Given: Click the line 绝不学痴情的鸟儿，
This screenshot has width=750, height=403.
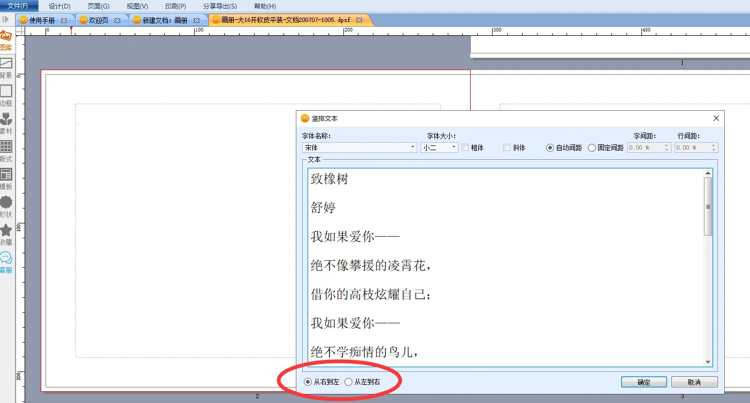Looking at the screenshot, I should (364, 352).
